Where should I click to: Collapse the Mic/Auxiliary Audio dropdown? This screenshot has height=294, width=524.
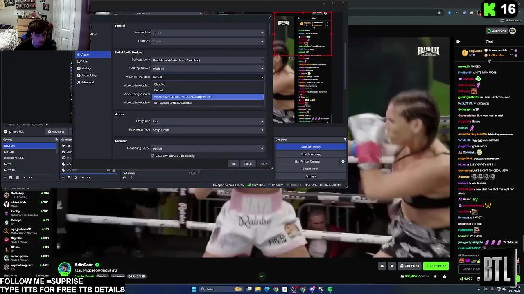click(x=208, y=77)
